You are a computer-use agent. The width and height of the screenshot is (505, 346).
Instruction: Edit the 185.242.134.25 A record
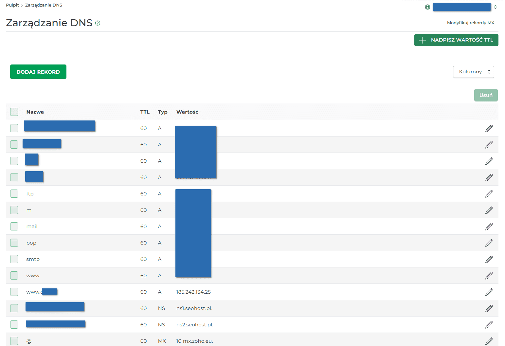(x=489, y=292)
